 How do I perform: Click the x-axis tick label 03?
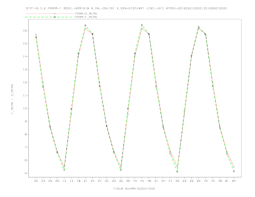[x=43, y=181]
